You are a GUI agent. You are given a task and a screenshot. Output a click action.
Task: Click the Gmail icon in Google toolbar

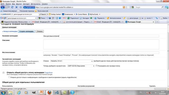(64, 18)
